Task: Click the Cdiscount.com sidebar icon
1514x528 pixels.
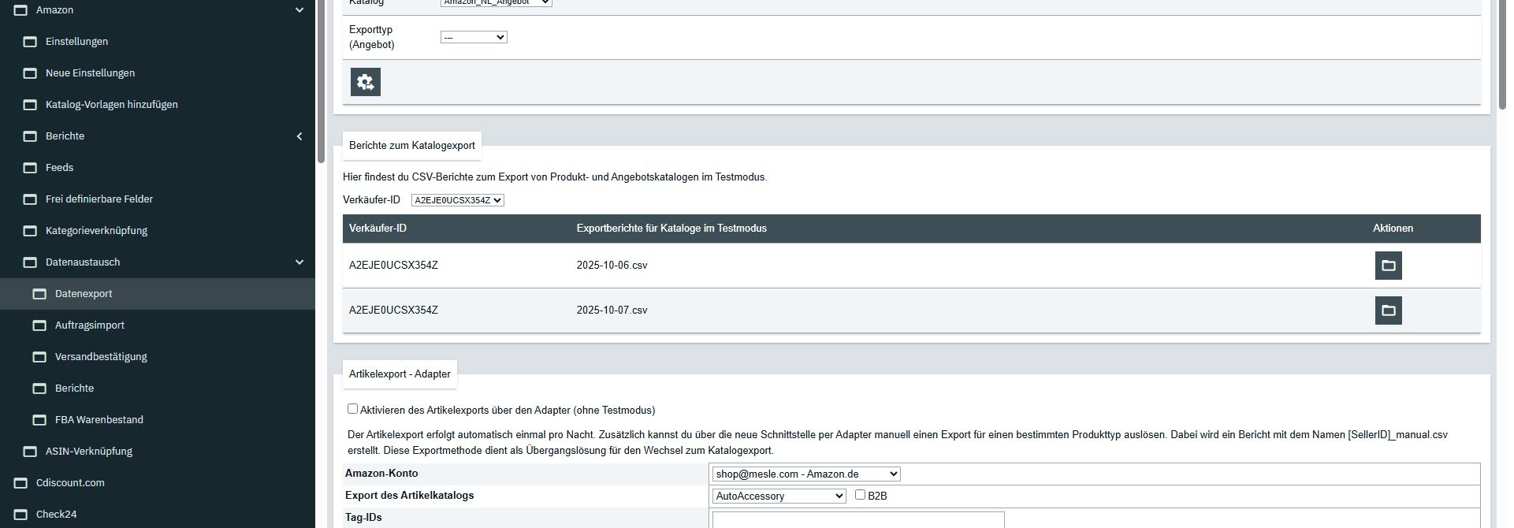Action: [x=20, y=483]
